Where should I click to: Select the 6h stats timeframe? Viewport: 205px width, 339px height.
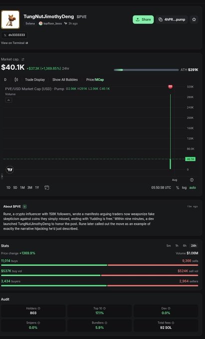[185, 246]
